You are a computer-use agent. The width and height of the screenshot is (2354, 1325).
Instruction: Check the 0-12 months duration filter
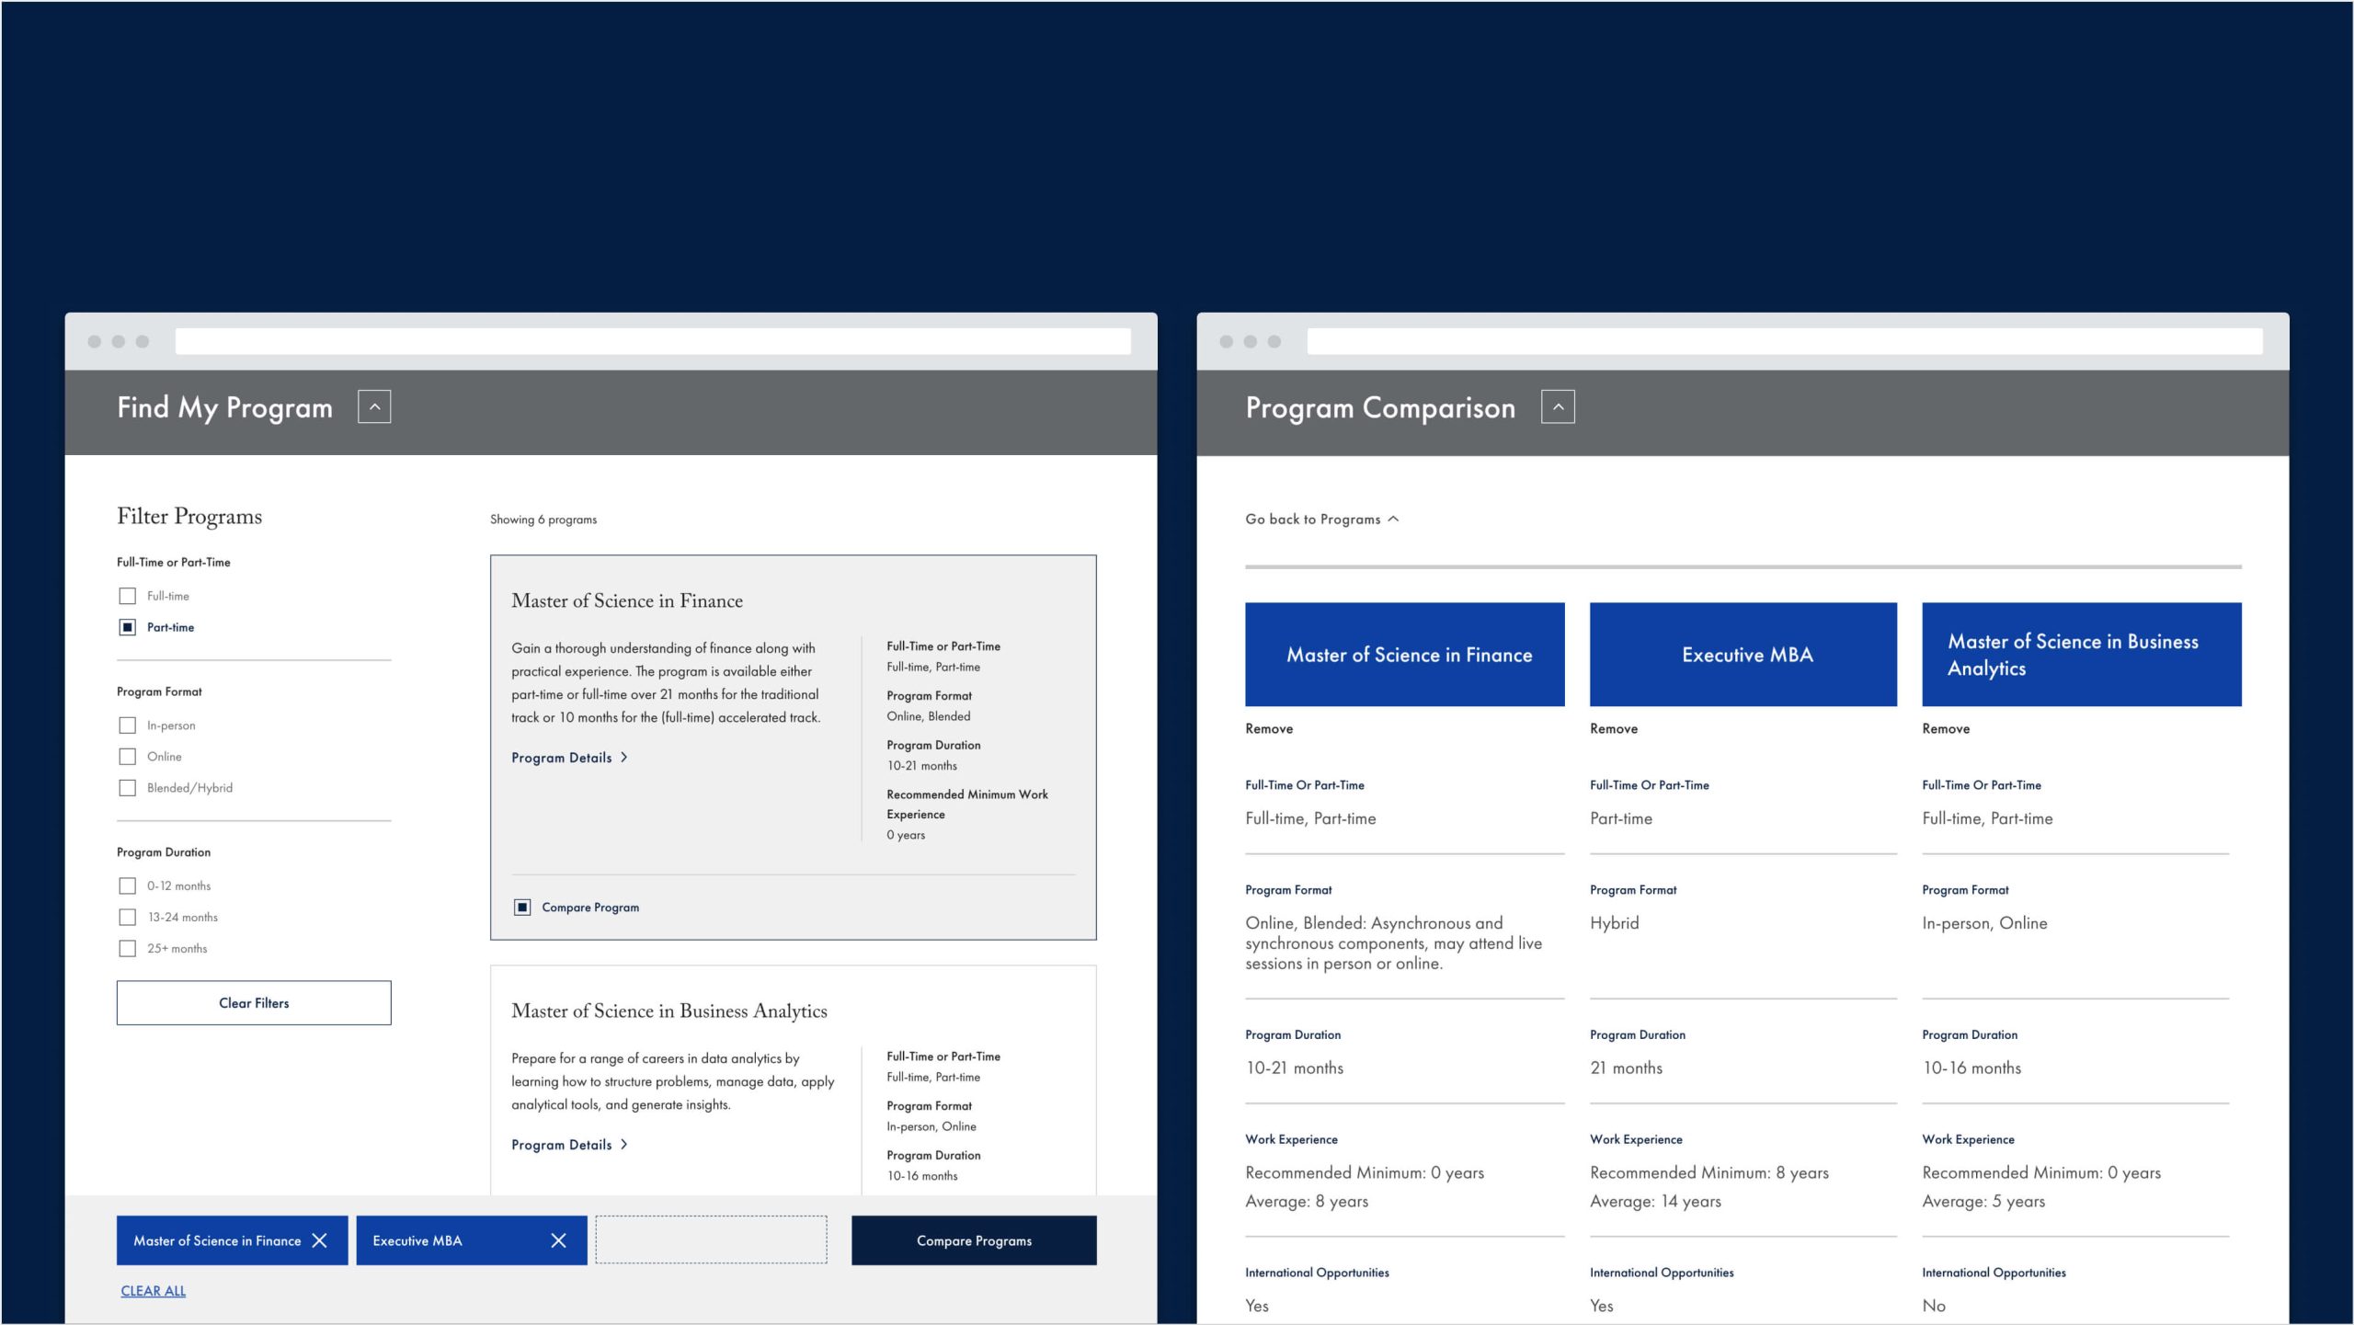coord(127,885)
